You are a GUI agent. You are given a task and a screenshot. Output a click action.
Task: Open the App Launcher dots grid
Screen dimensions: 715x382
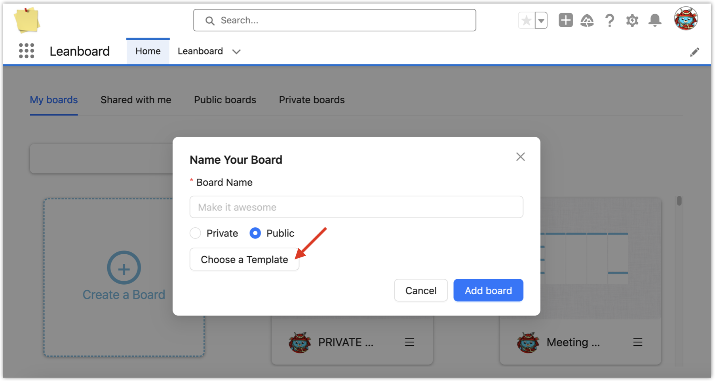point(27,51)
